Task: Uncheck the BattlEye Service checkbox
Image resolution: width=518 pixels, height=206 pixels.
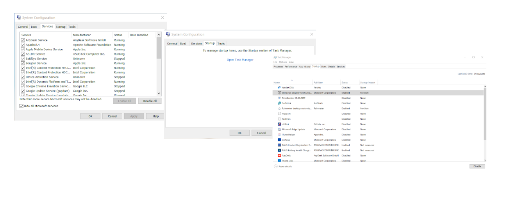Action: point(23,59)
